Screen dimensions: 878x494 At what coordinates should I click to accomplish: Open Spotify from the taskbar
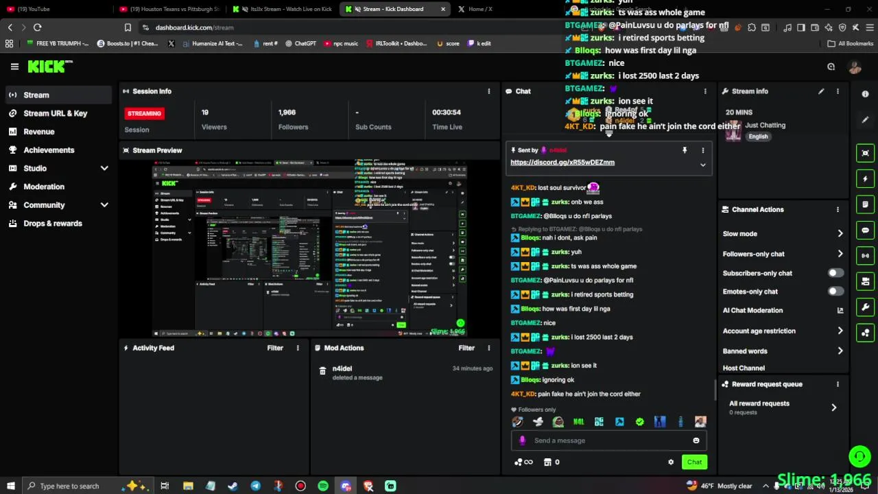coord(323,486)
